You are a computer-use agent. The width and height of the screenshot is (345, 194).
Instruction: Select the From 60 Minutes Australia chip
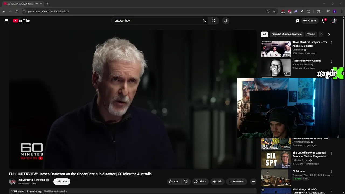coord(287,34)
